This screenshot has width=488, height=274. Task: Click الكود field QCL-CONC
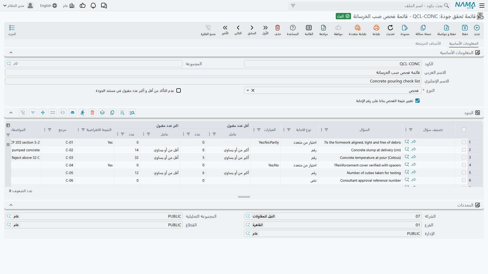pyautogui.click(x=333, y=64)
